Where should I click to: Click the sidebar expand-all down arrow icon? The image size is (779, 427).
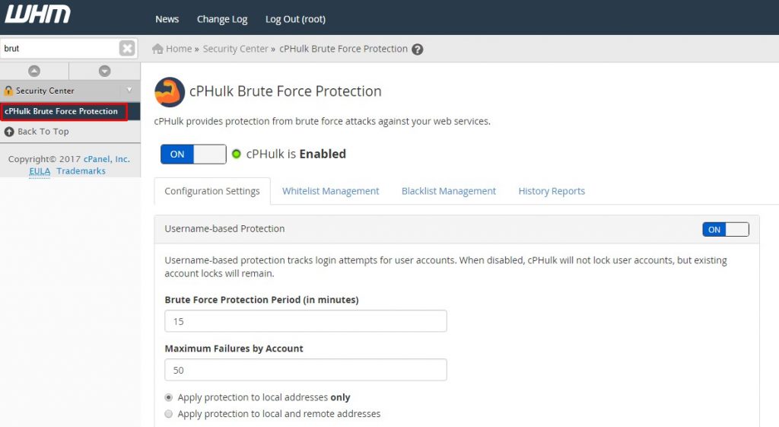click(x=104, y=71)
